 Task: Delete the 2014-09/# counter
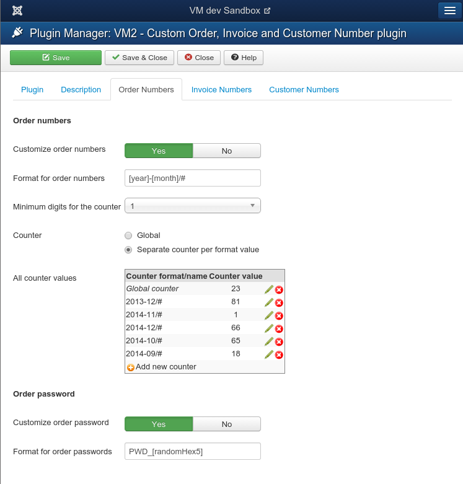[x=279, y=354]
